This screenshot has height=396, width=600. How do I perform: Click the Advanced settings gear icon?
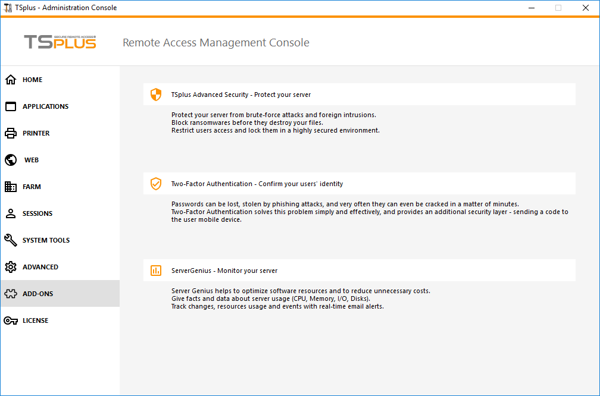[x=10, y=266]
